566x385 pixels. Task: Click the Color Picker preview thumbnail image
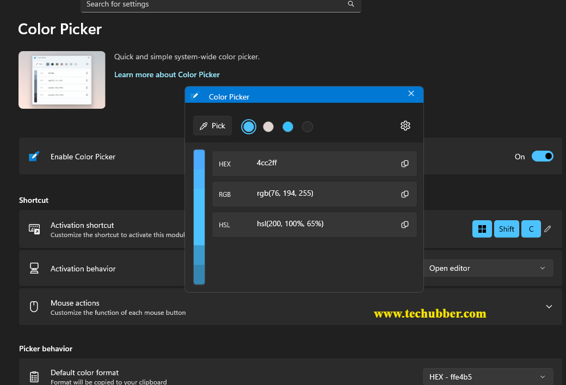[62, 80]
